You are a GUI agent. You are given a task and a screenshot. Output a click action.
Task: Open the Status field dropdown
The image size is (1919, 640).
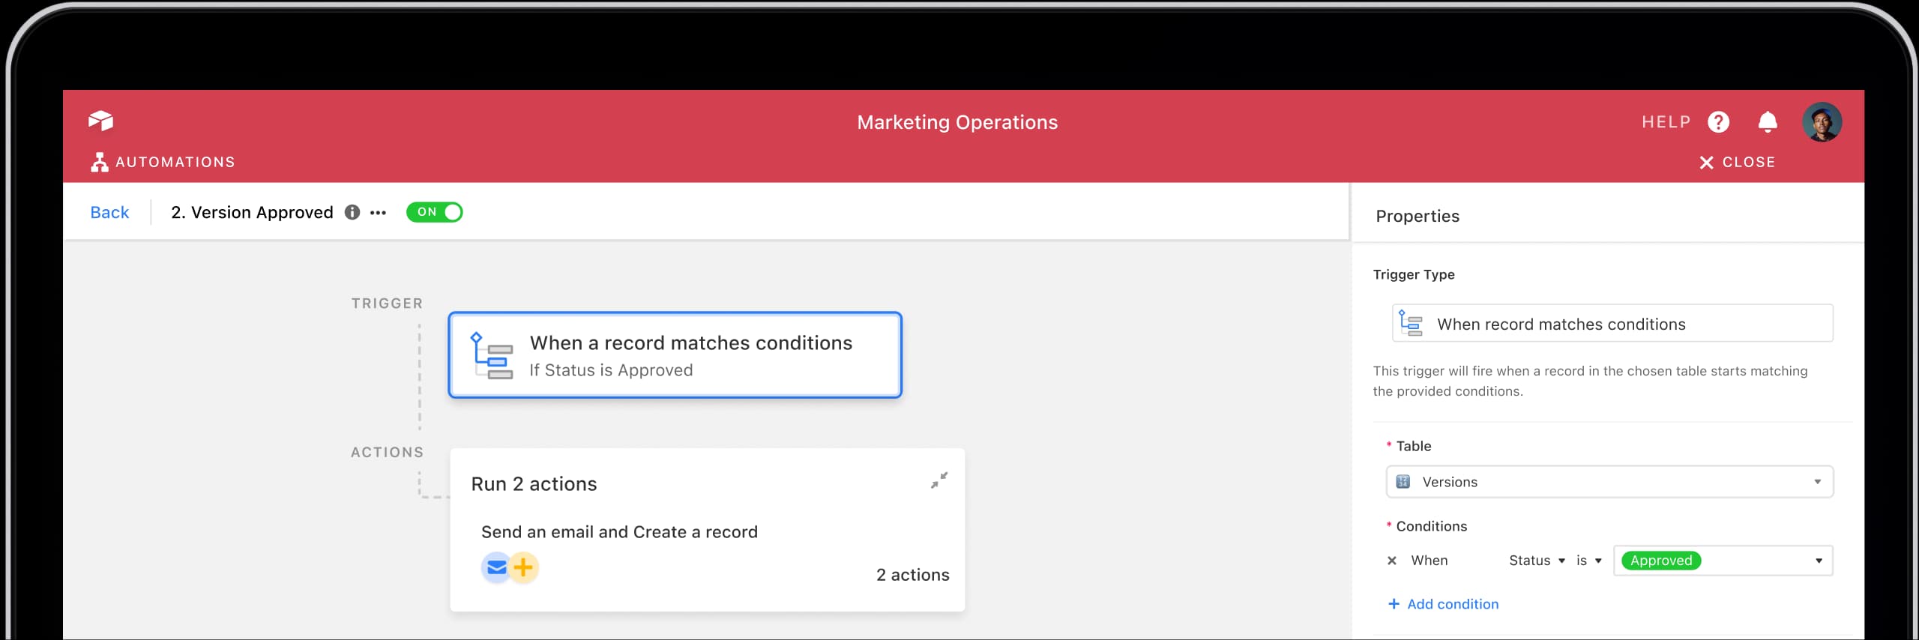coord(1537,561)
